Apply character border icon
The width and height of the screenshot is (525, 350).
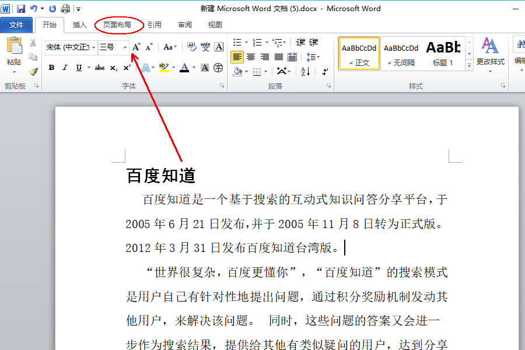coord(219,47)
